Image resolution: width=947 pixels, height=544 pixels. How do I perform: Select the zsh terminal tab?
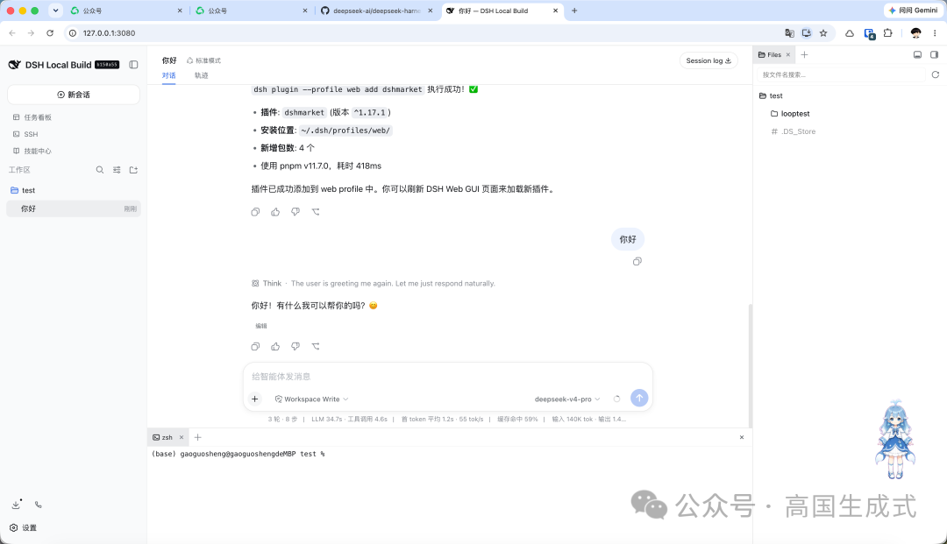163,437
